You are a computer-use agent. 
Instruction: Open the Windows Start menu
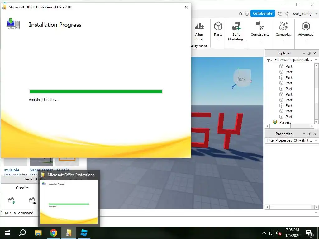(7, 233)
